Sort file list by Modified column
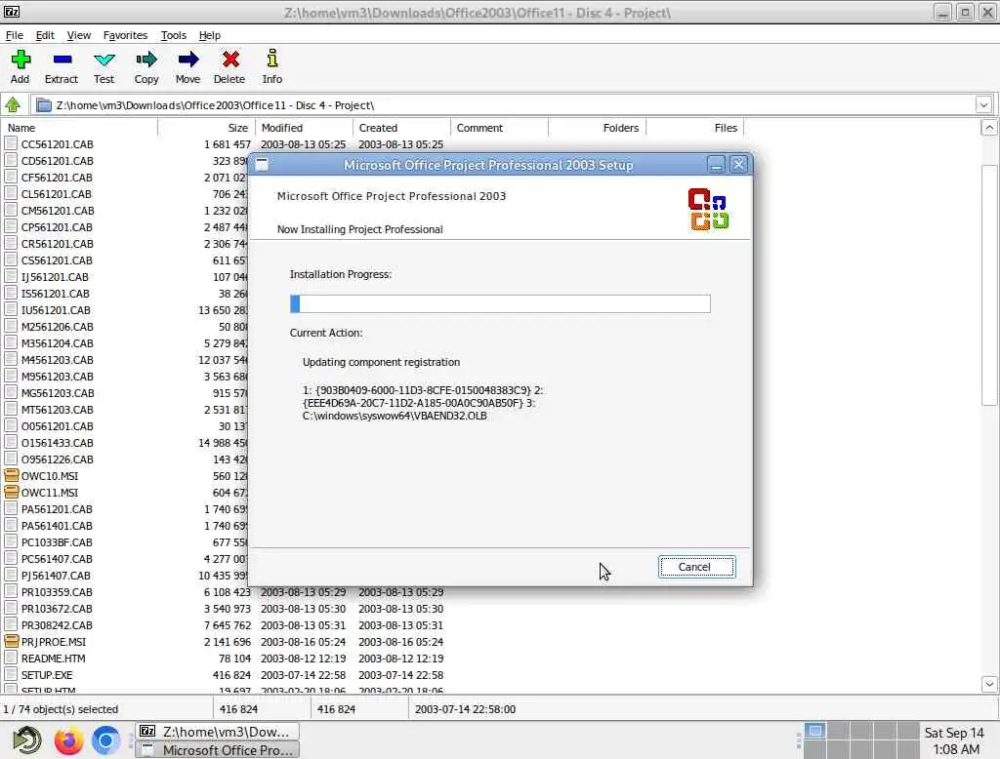This screenshot has width=1000, height=759. [305, 128]
